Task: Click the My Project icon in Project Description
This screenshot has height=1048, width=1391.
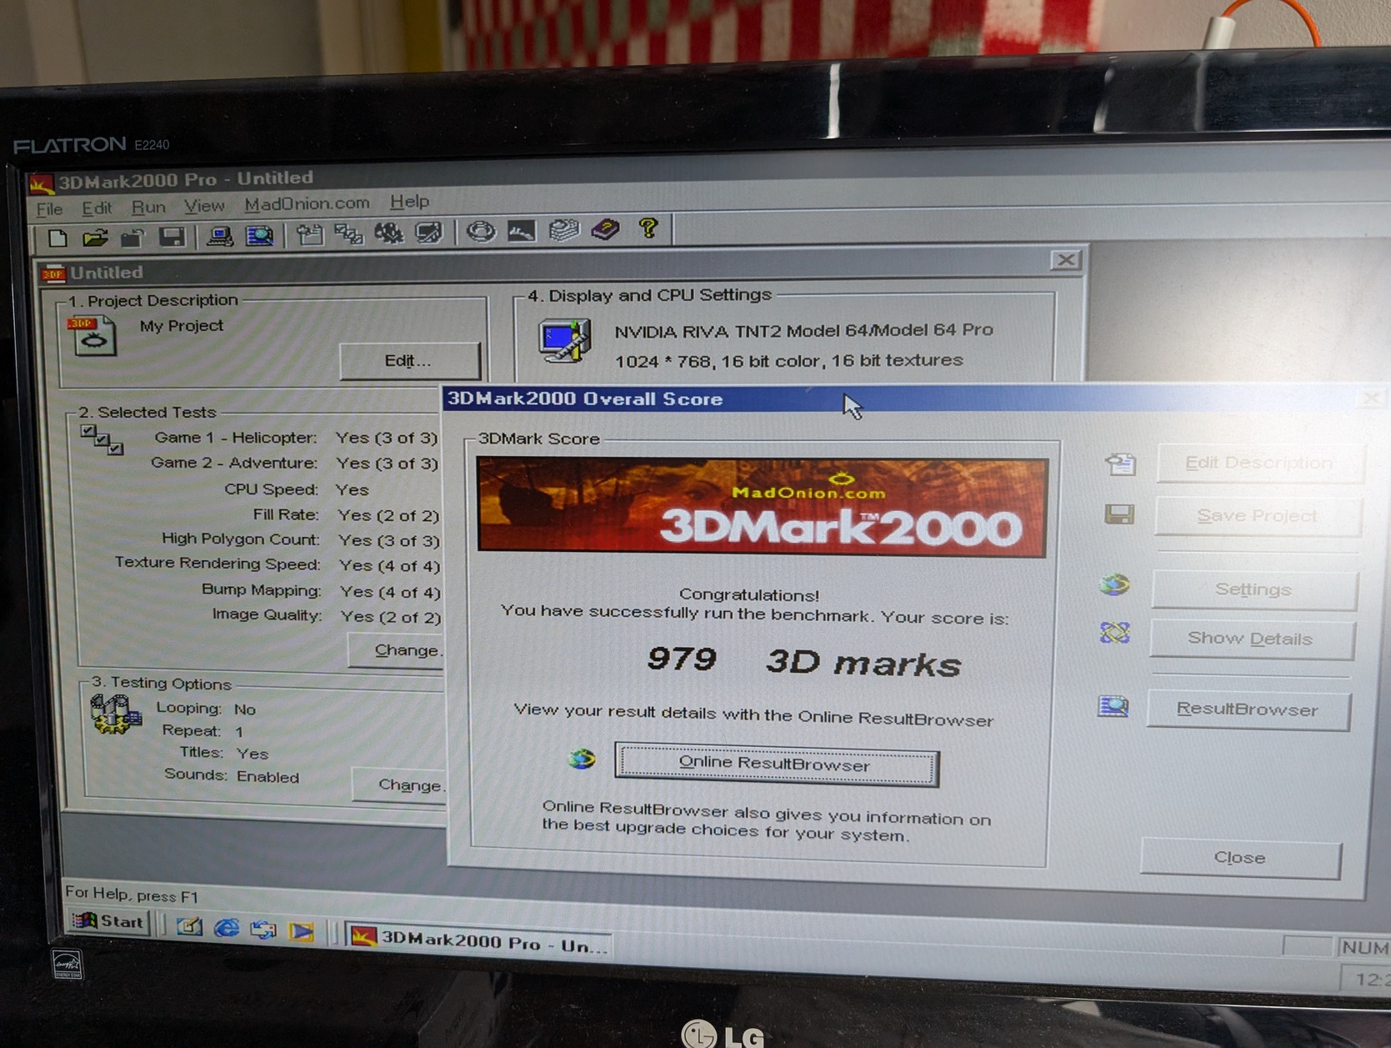Action: (x=93, y=336)
